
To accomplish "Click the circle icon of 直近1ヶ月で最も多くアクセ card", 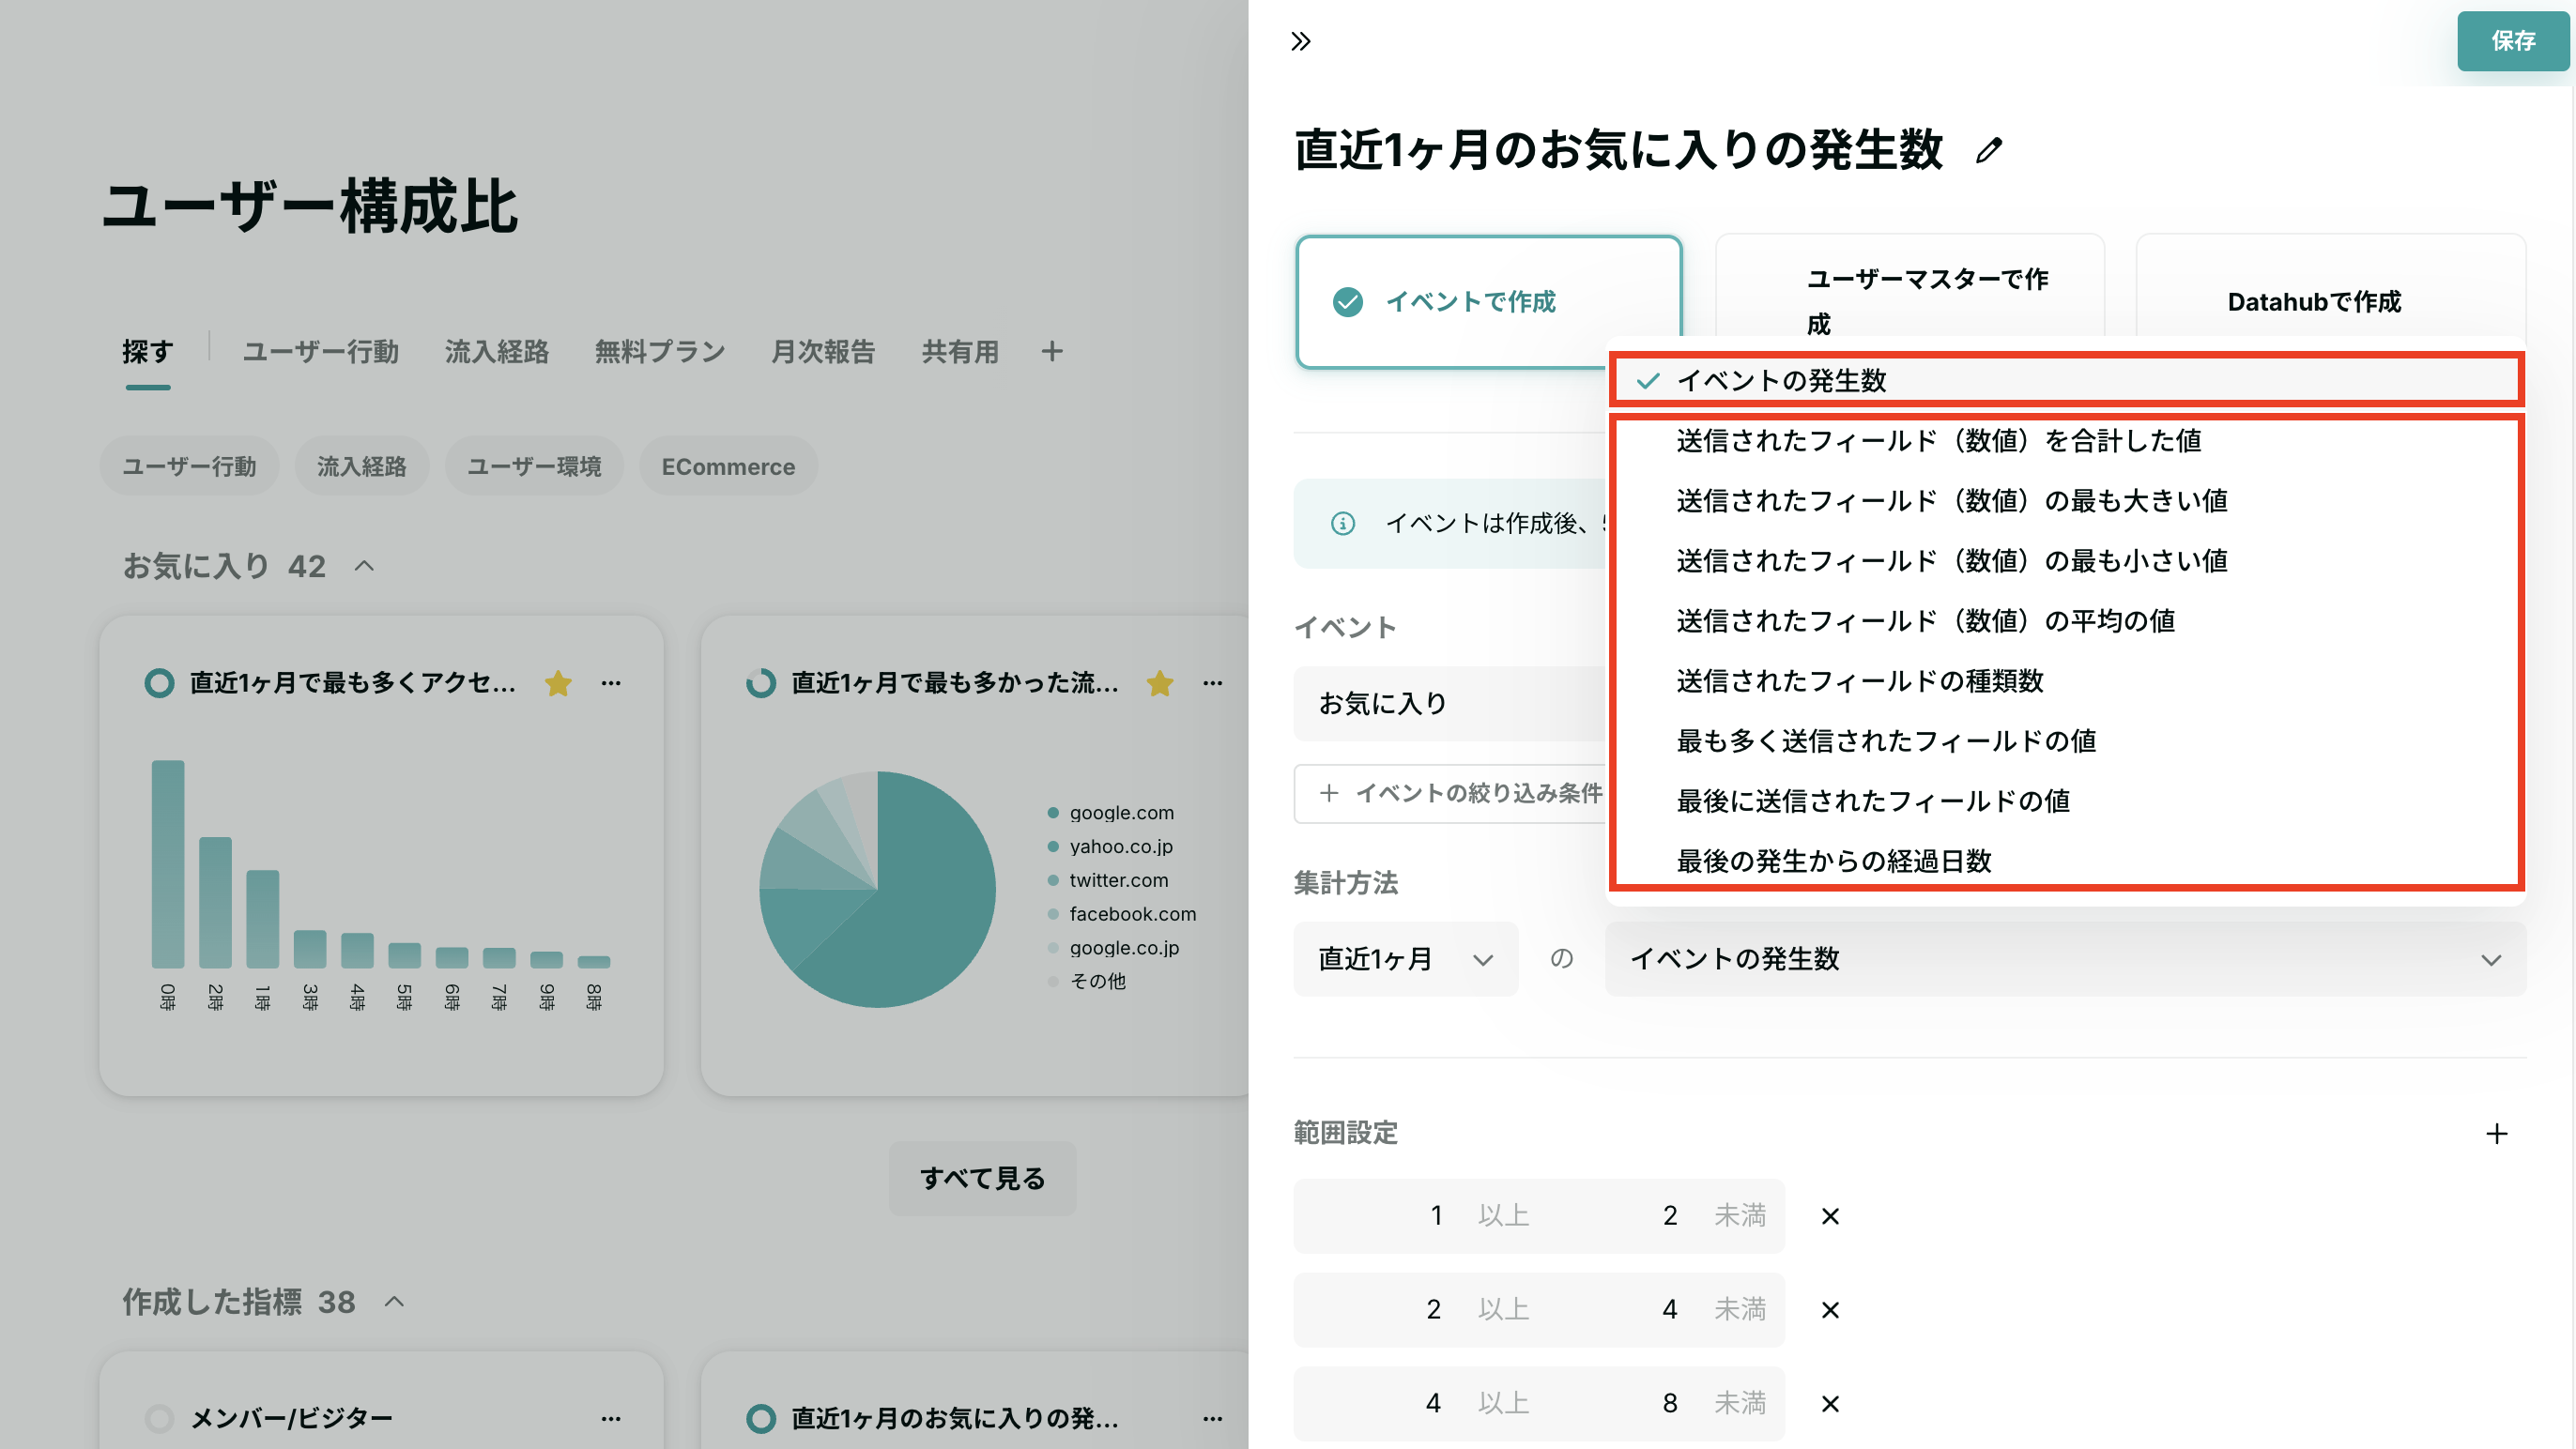I will point(159,683).
